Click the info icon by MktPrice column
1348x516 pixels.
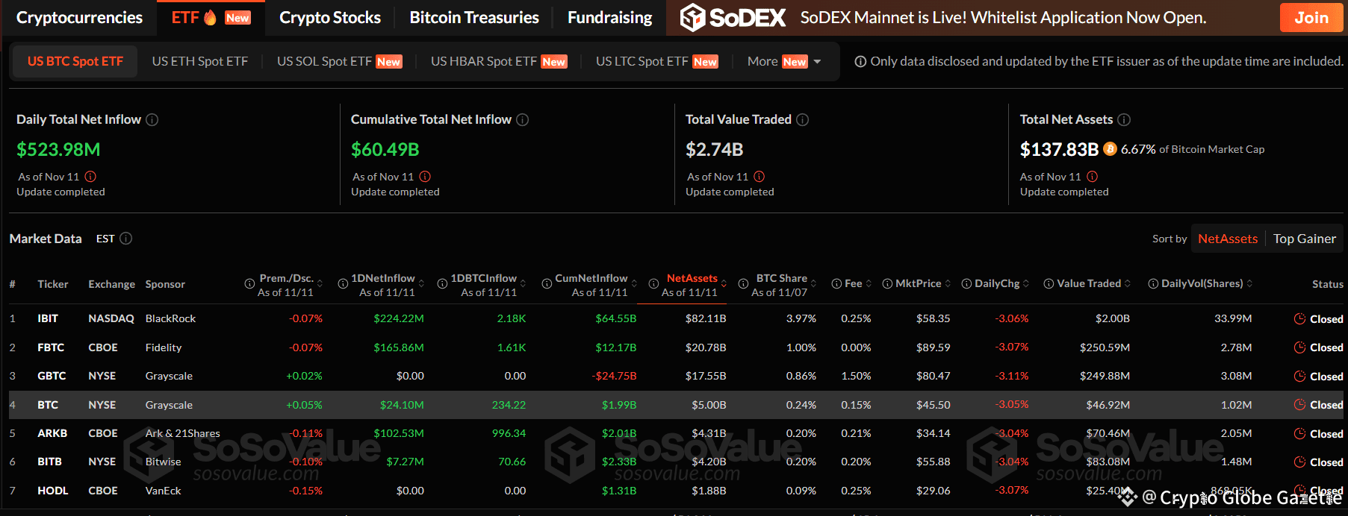coord(887,284)
